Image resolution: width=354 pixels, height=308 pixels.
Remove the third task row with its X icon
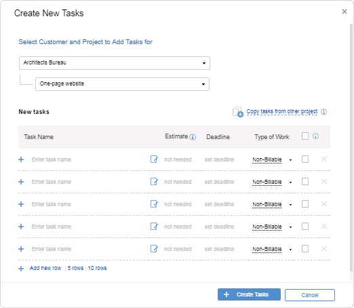[x=324, y=204]
